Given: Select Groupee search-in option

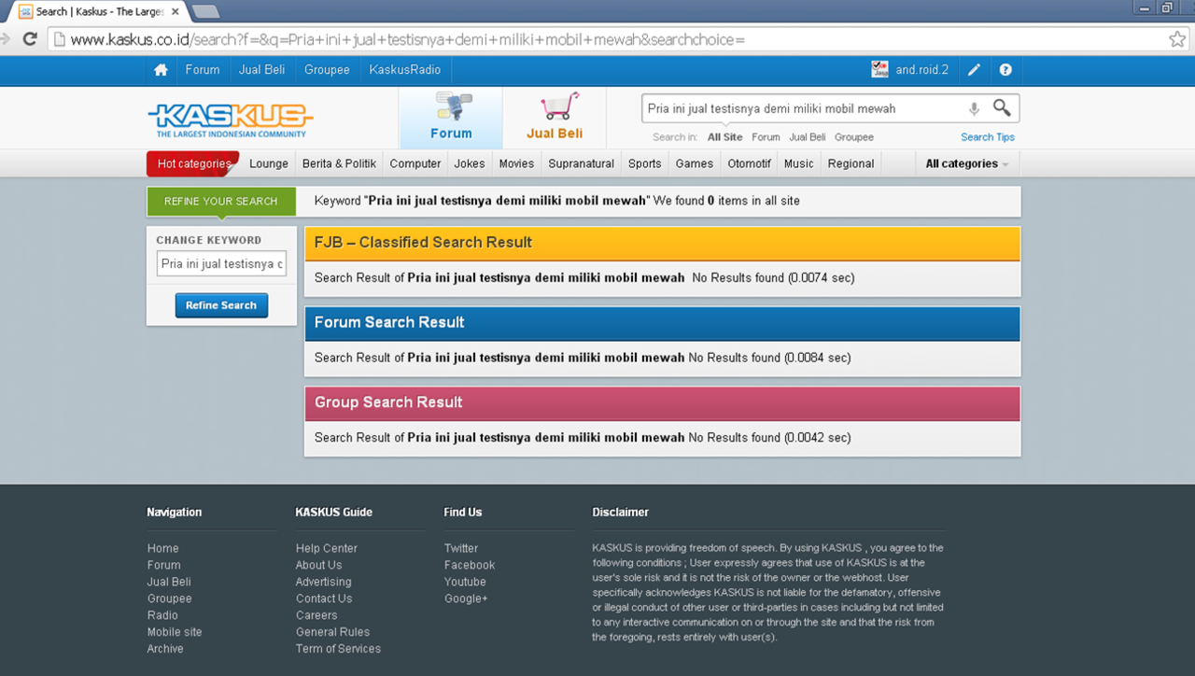Looking at the screenshot, I should point(854,137).
